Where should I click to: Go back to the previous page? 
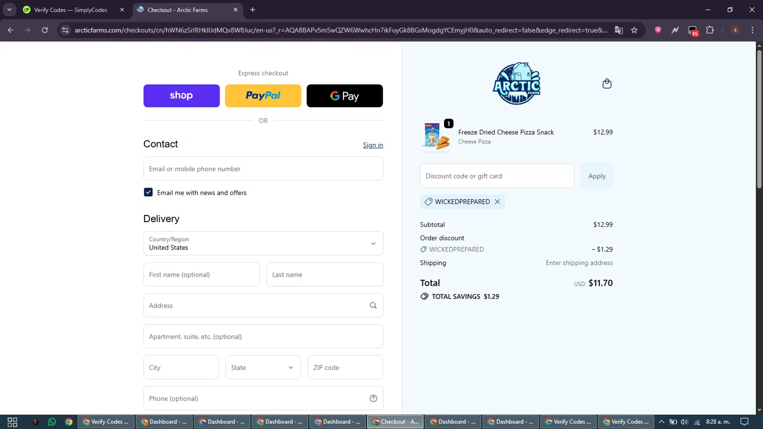pyautogui.click(x=11, y=30)
